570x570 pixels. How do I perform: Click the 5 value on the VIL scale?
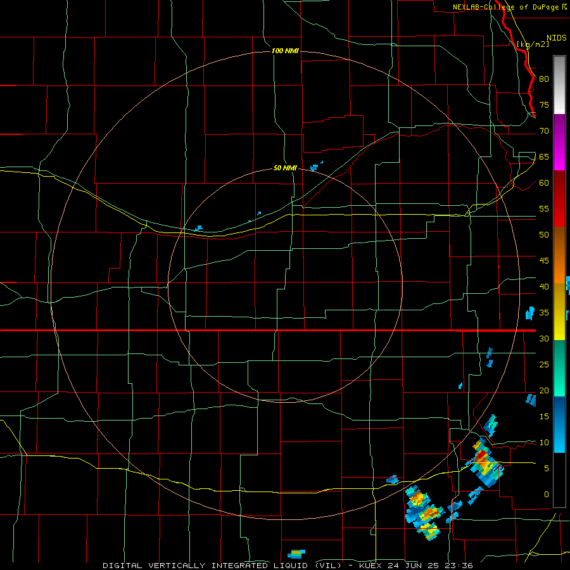pos(547,469)
